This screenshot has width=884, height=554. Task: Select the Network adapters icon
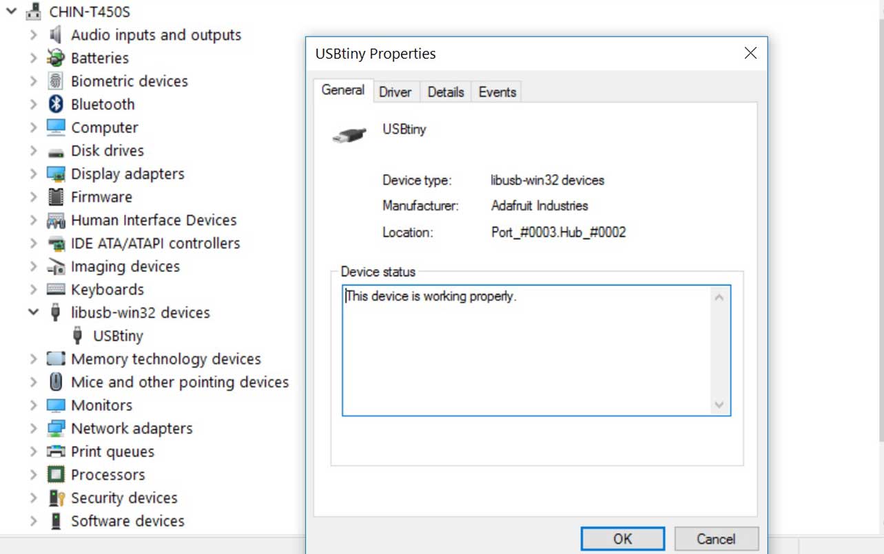pyautogui.click(x=56, y=428)
